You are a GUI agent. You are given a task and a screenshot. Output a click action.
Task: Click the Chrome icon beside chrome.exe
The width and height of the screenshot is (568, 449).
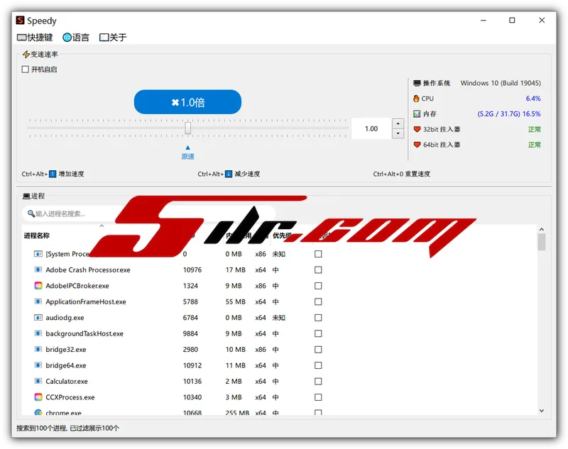pyautogui.click(x=38, y=413)
